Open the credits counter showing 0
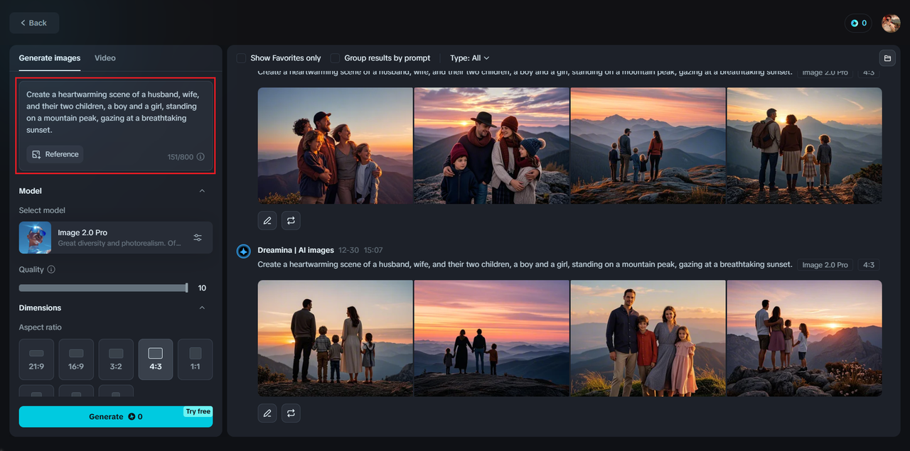Image resolution: width=910 pixels, height=451 pixels. 859,23
